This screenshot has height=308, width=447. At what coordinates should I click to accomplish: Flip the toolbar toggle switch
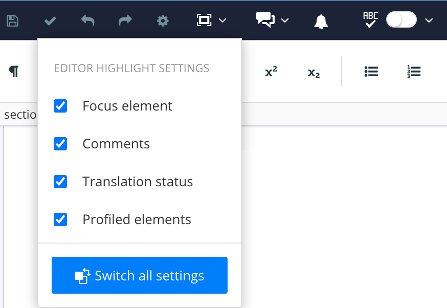click(x=401, y=20)
